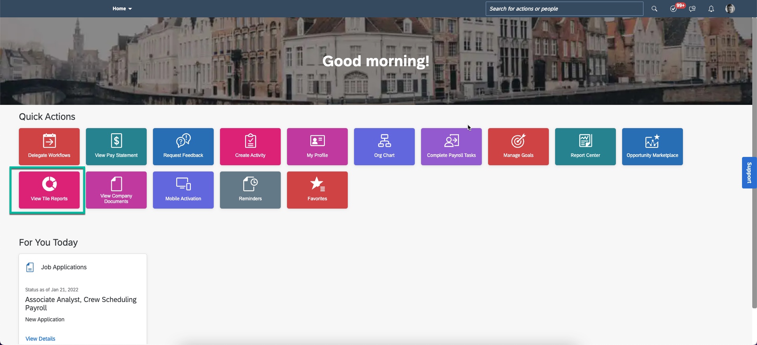Screen dimensions: 757x345
Task: Click the View Tile Reports tile
Action: pyautogui.click(x=49, y=190)
